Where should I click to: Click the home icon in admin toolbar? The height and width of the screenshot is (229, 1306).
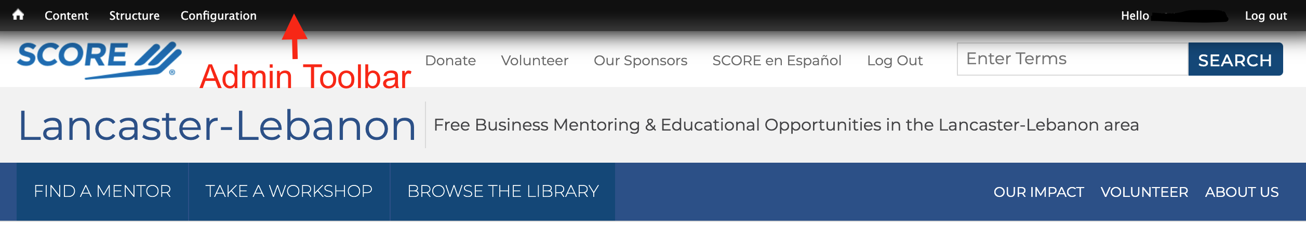(x=18, y=15)
